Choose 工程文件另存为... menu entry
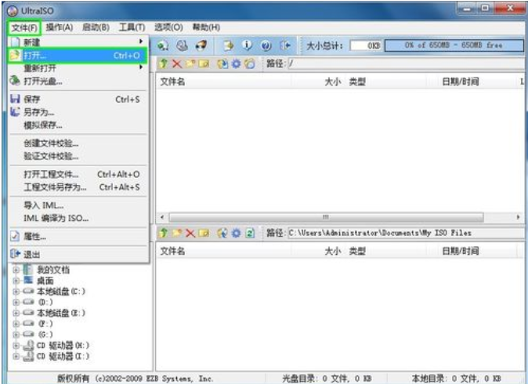The width and height of the screenshot is (528, 384). [x=78, y=187]
